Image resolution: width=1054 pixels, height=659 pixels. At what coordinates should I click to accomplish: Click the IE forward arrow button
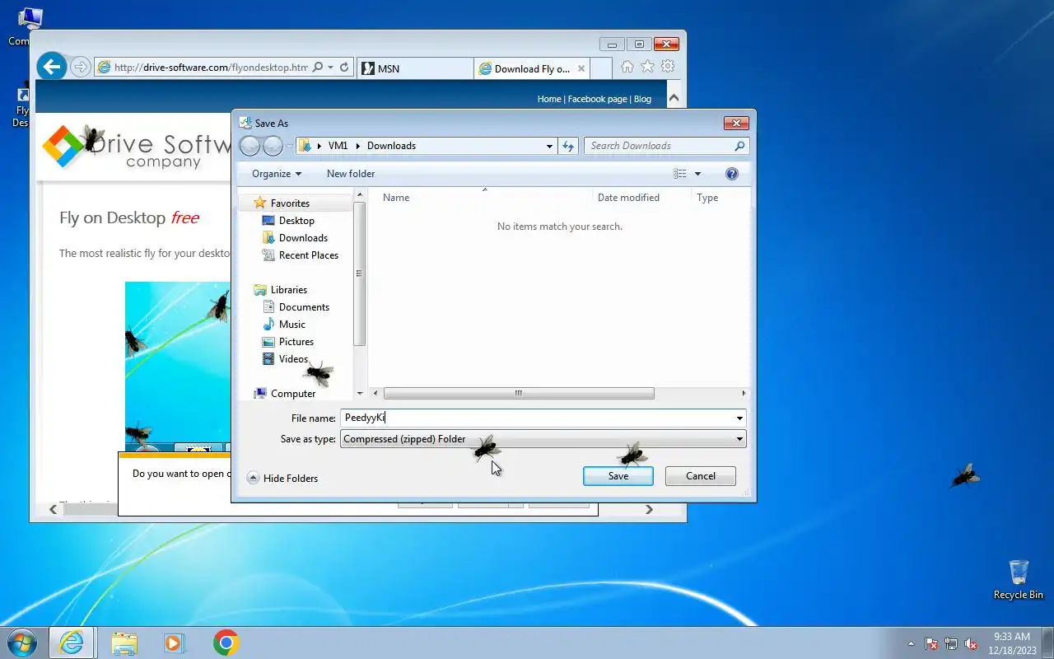pyautogui.click(x=80, y=68)
